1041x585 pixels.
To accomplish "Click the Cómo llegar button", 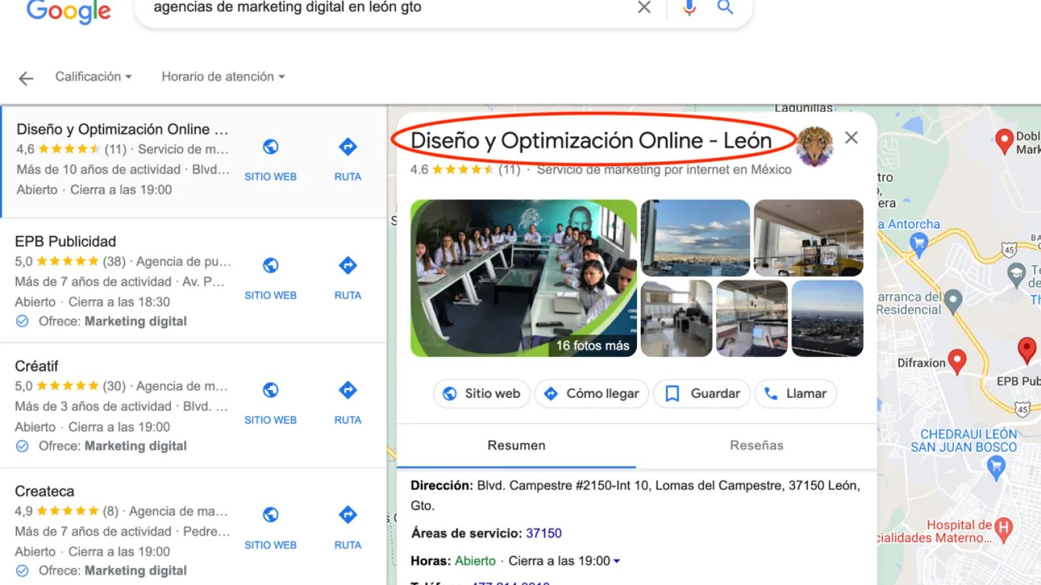I will (x=591, y=394).
